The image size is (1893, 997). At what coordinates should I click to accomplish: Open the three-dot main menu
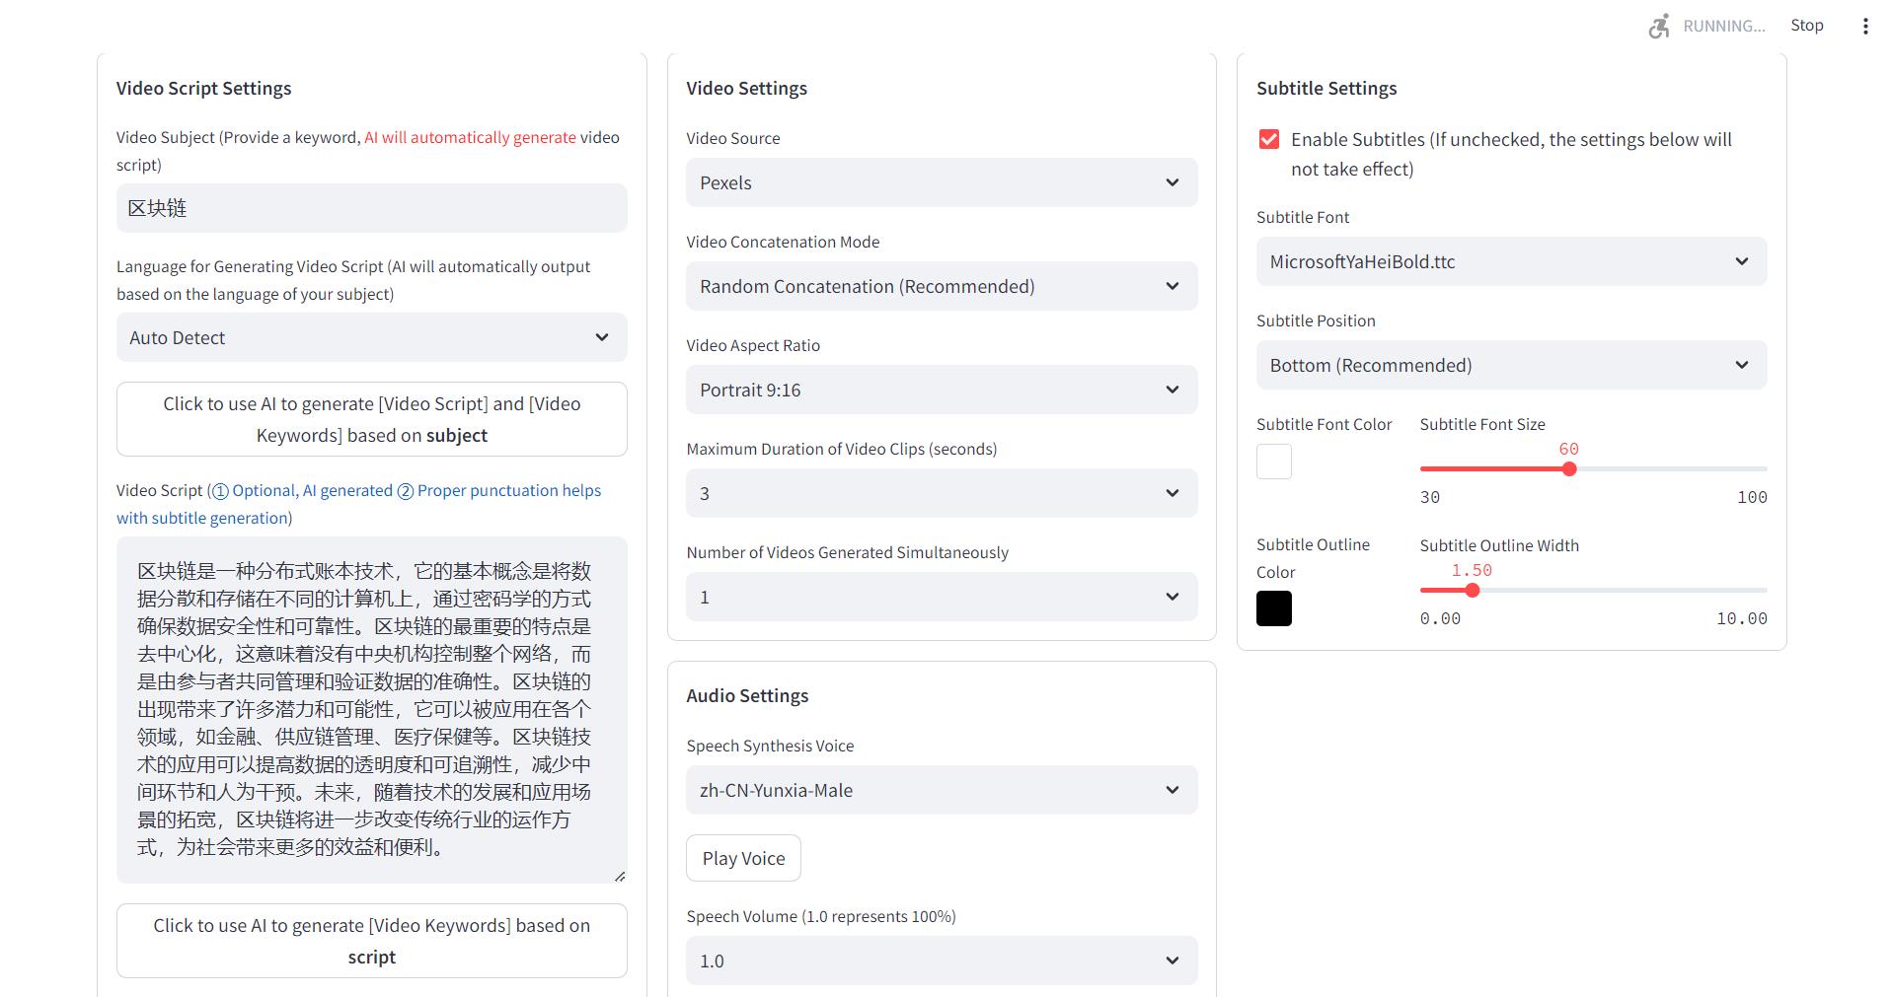pos(1864,26)
